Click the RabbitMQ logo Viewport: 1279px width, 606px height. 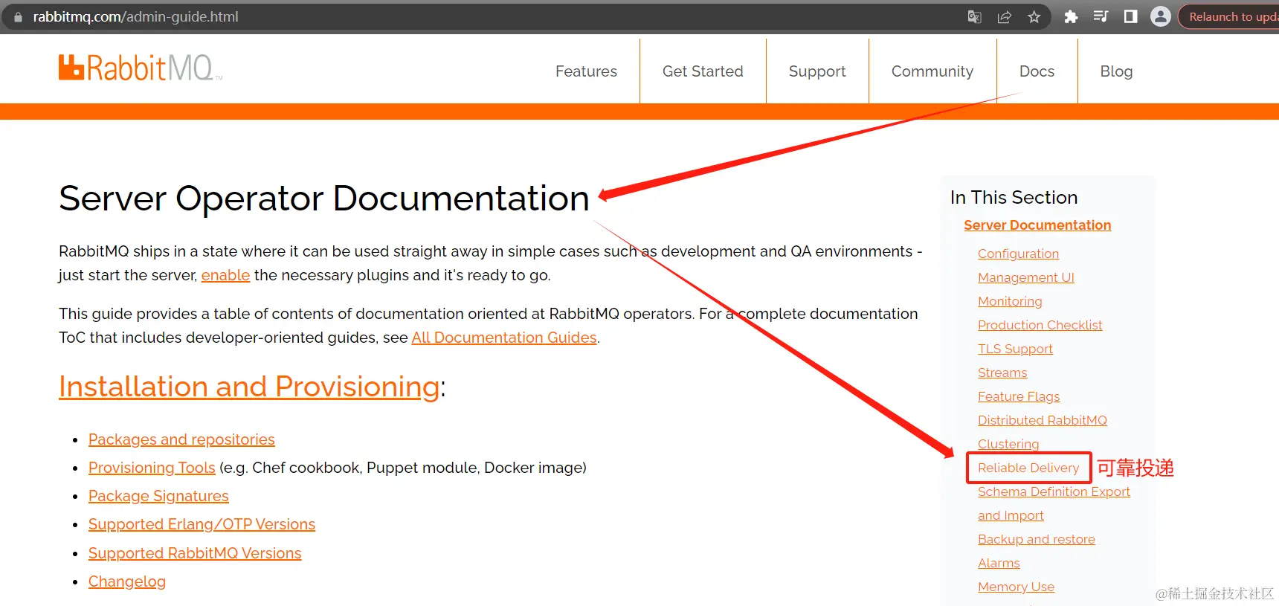pyautogui.click(x=140, y=68)
